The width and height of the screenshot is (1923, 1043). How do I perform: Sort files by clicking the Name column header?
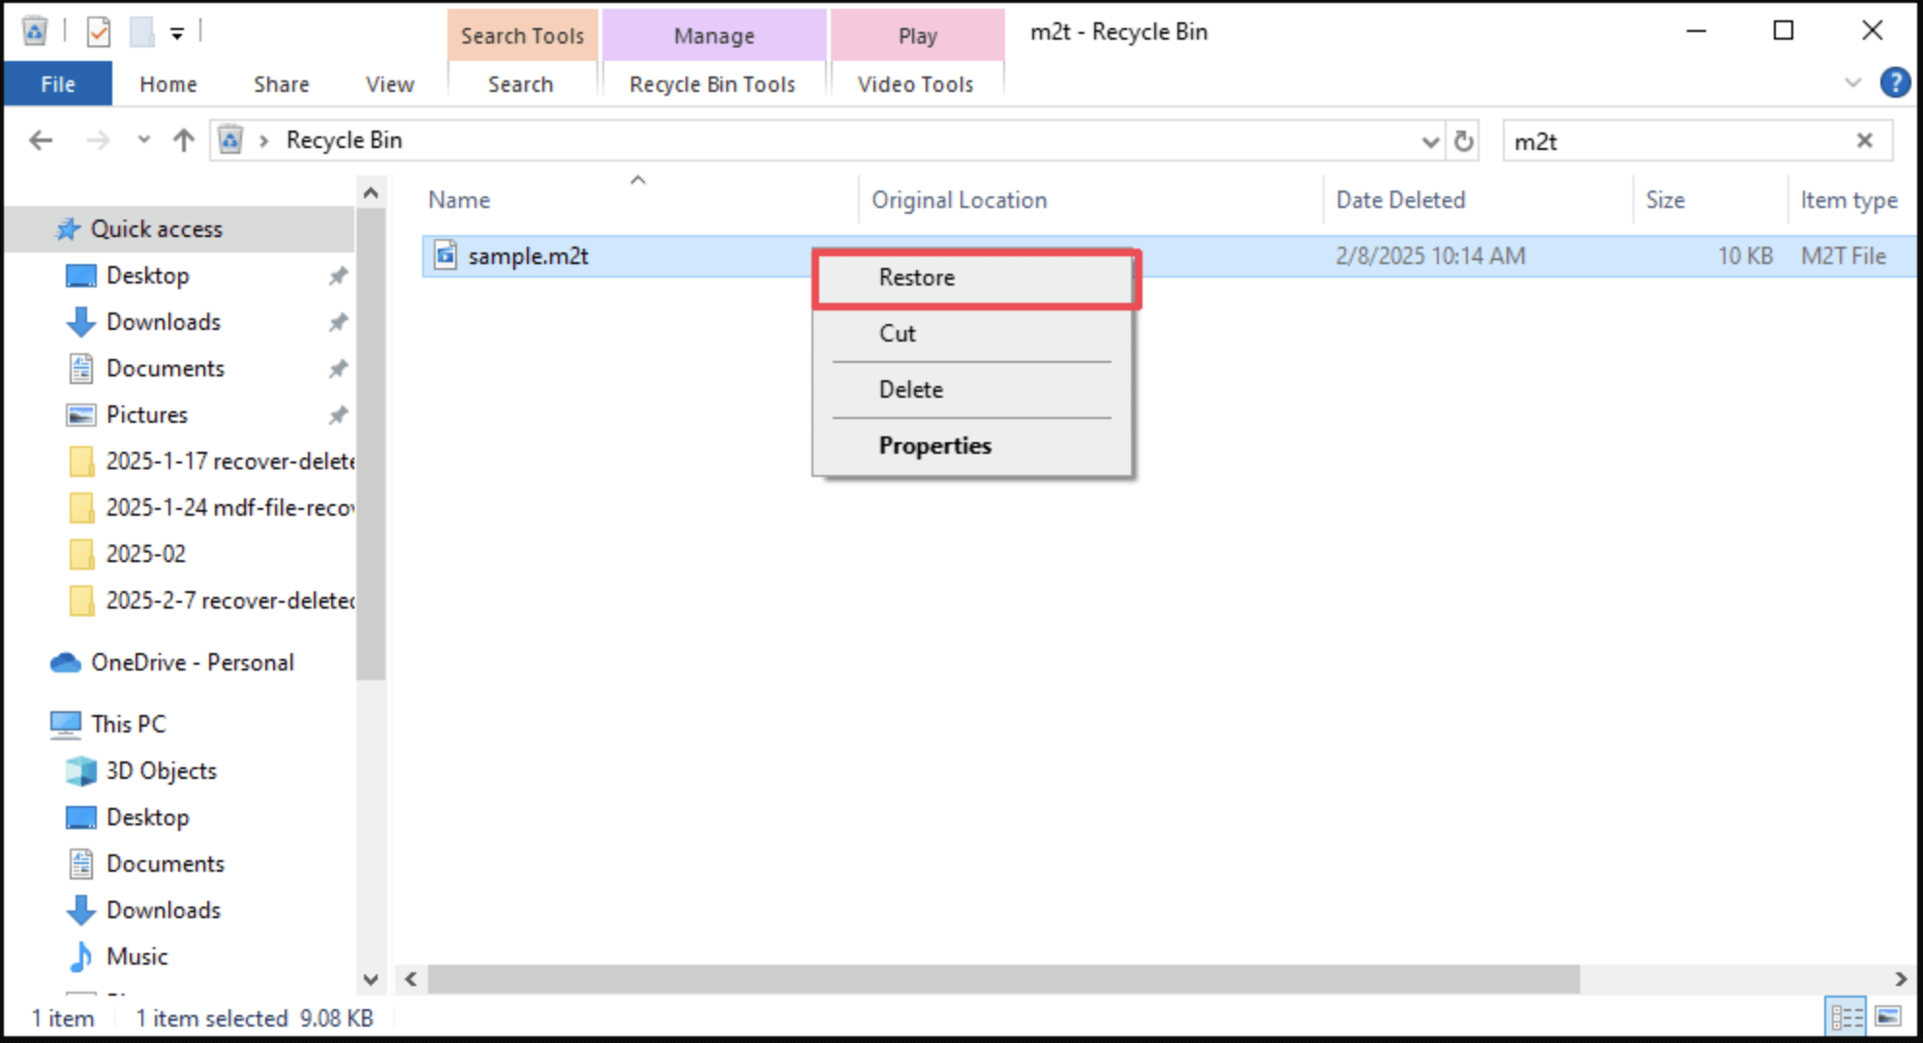point(458,199)
